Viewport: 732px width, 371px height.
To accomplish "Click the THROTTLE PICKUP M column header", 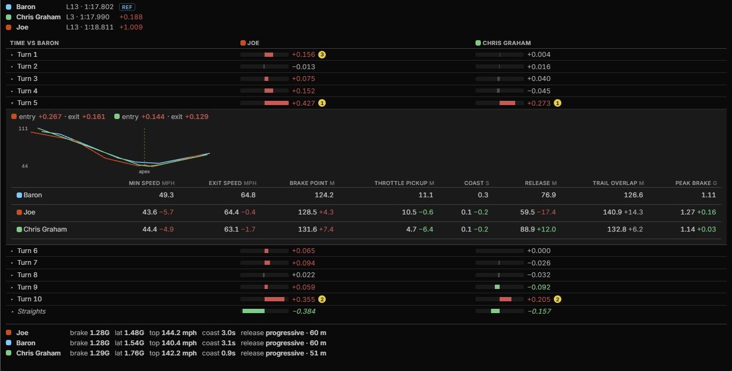I will coord(404,183).
